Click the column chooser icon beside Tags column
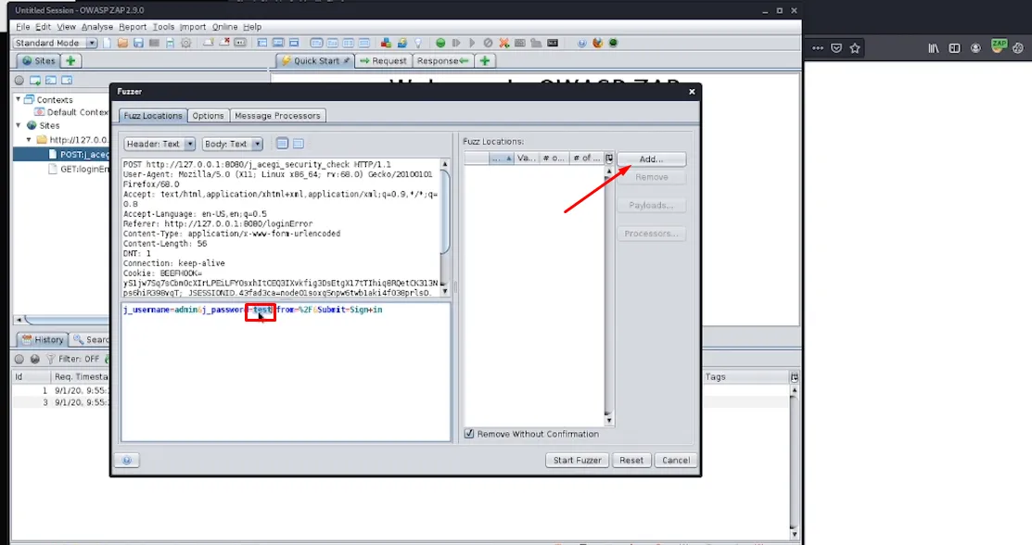 pyautogui.click(x=795, y=377)
